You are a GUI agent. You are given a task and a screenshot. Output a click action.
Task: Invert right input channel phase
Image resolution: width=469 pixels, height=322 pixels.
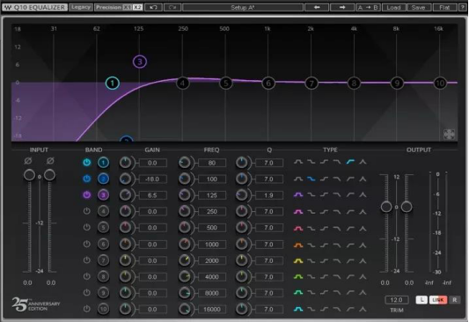(50, 161)
